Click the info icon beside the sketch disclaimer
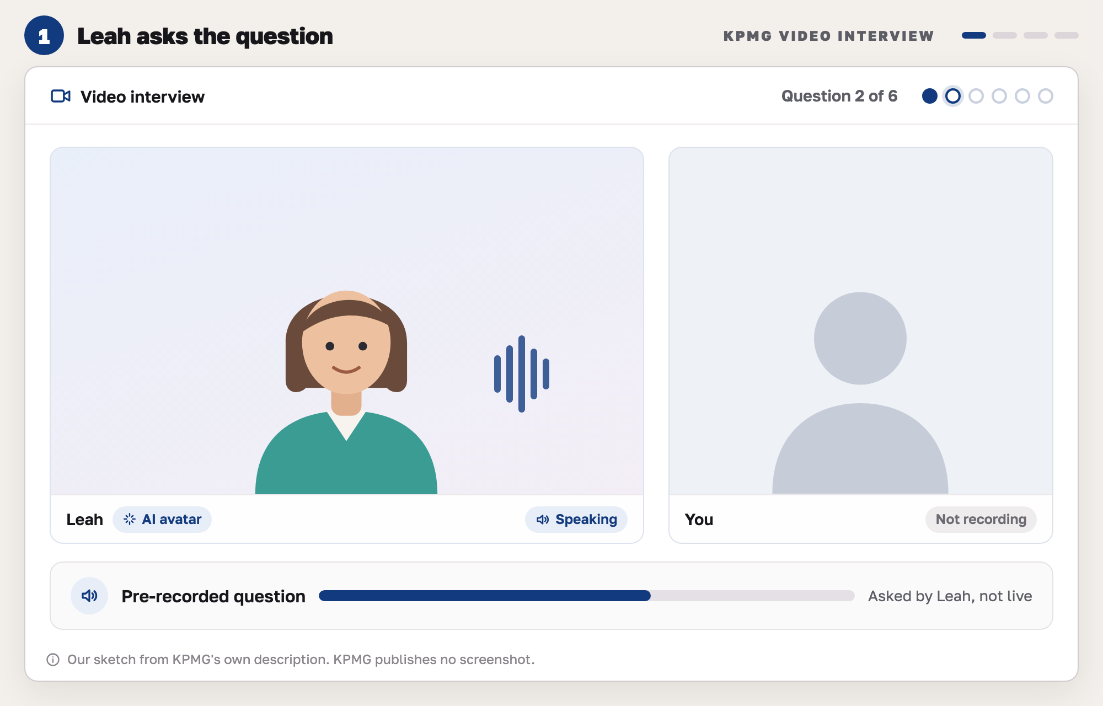 53,660
